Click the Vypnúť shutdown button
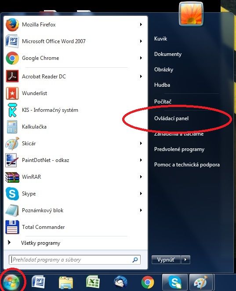Viewport: 236px width, 291px height. 166,259
